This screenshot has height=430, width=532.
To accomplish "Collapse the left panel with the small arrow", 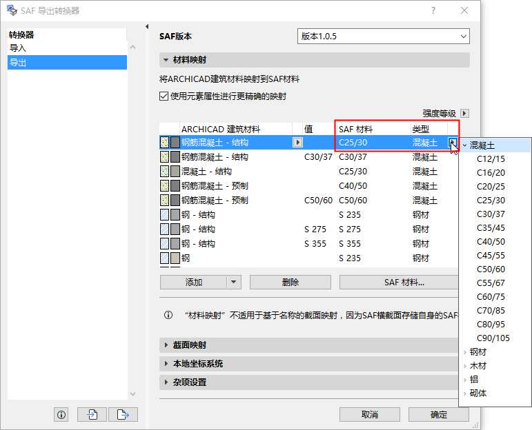I will [147, 26].
